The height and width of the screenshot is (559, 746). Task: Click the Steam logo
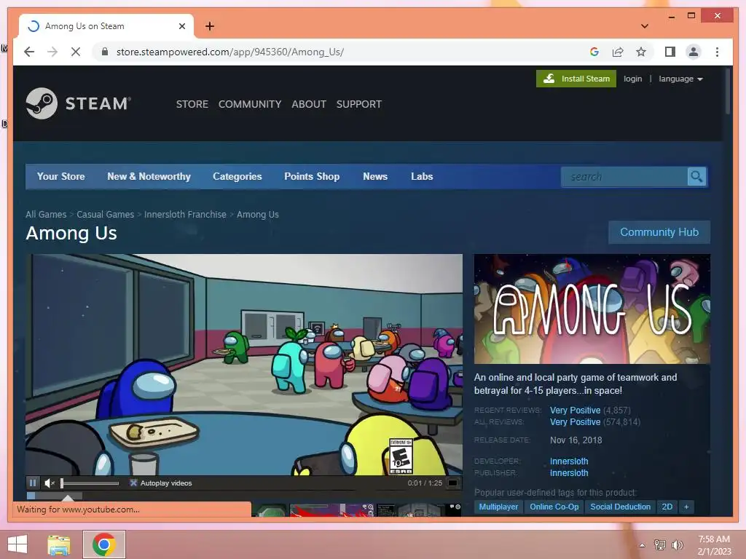point(79,103)
